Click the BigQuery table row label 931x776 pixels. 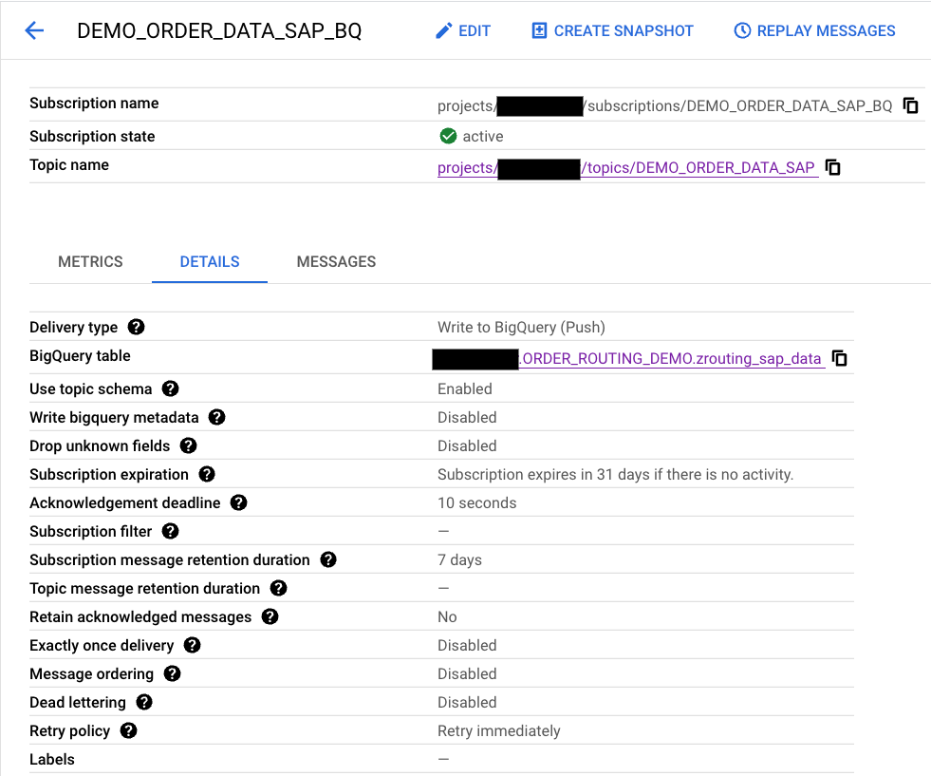pyautogui.click(x=80, y=356)
